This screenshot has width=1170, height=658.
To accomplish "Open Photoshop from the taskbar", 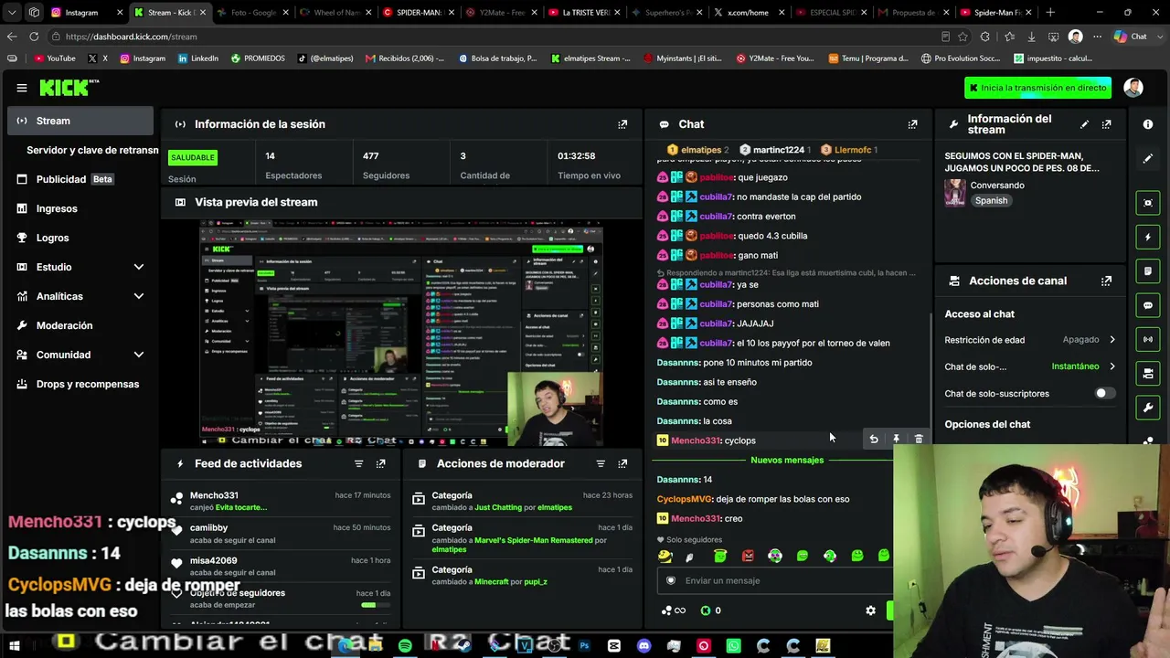I will point(584,646).
